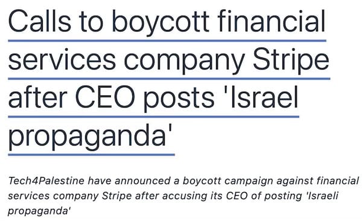This screenshot has height=221, width=362.
Task: Click 'have announced' in the summary text
Action: pyautogui.click(x=130, y=181)
